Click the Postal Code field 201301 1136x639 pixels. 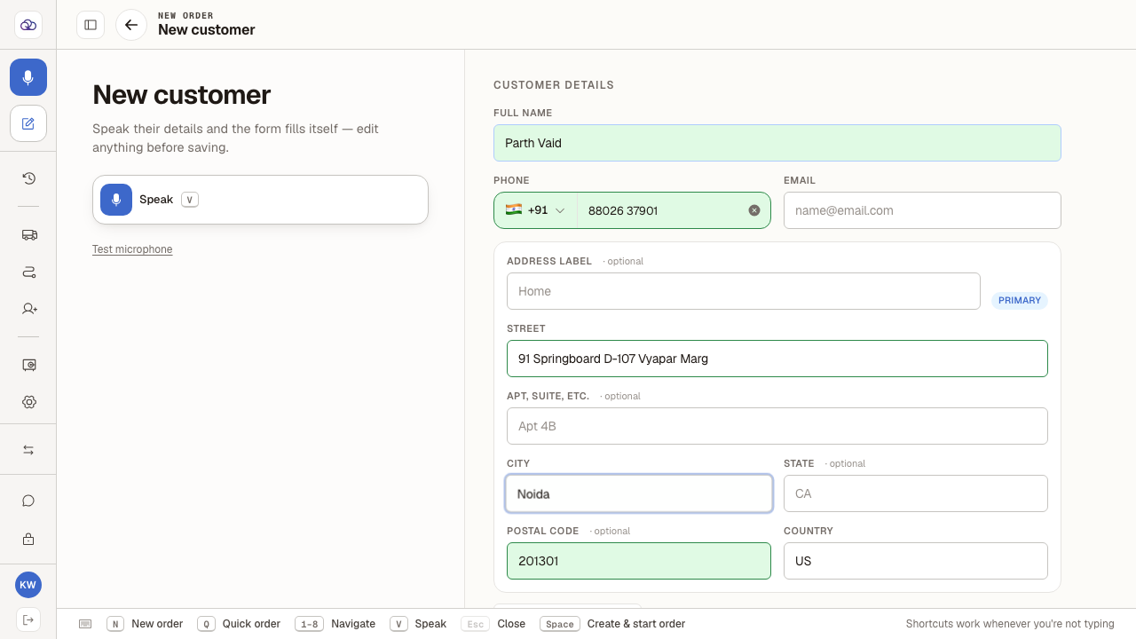[x=639, y=561]
